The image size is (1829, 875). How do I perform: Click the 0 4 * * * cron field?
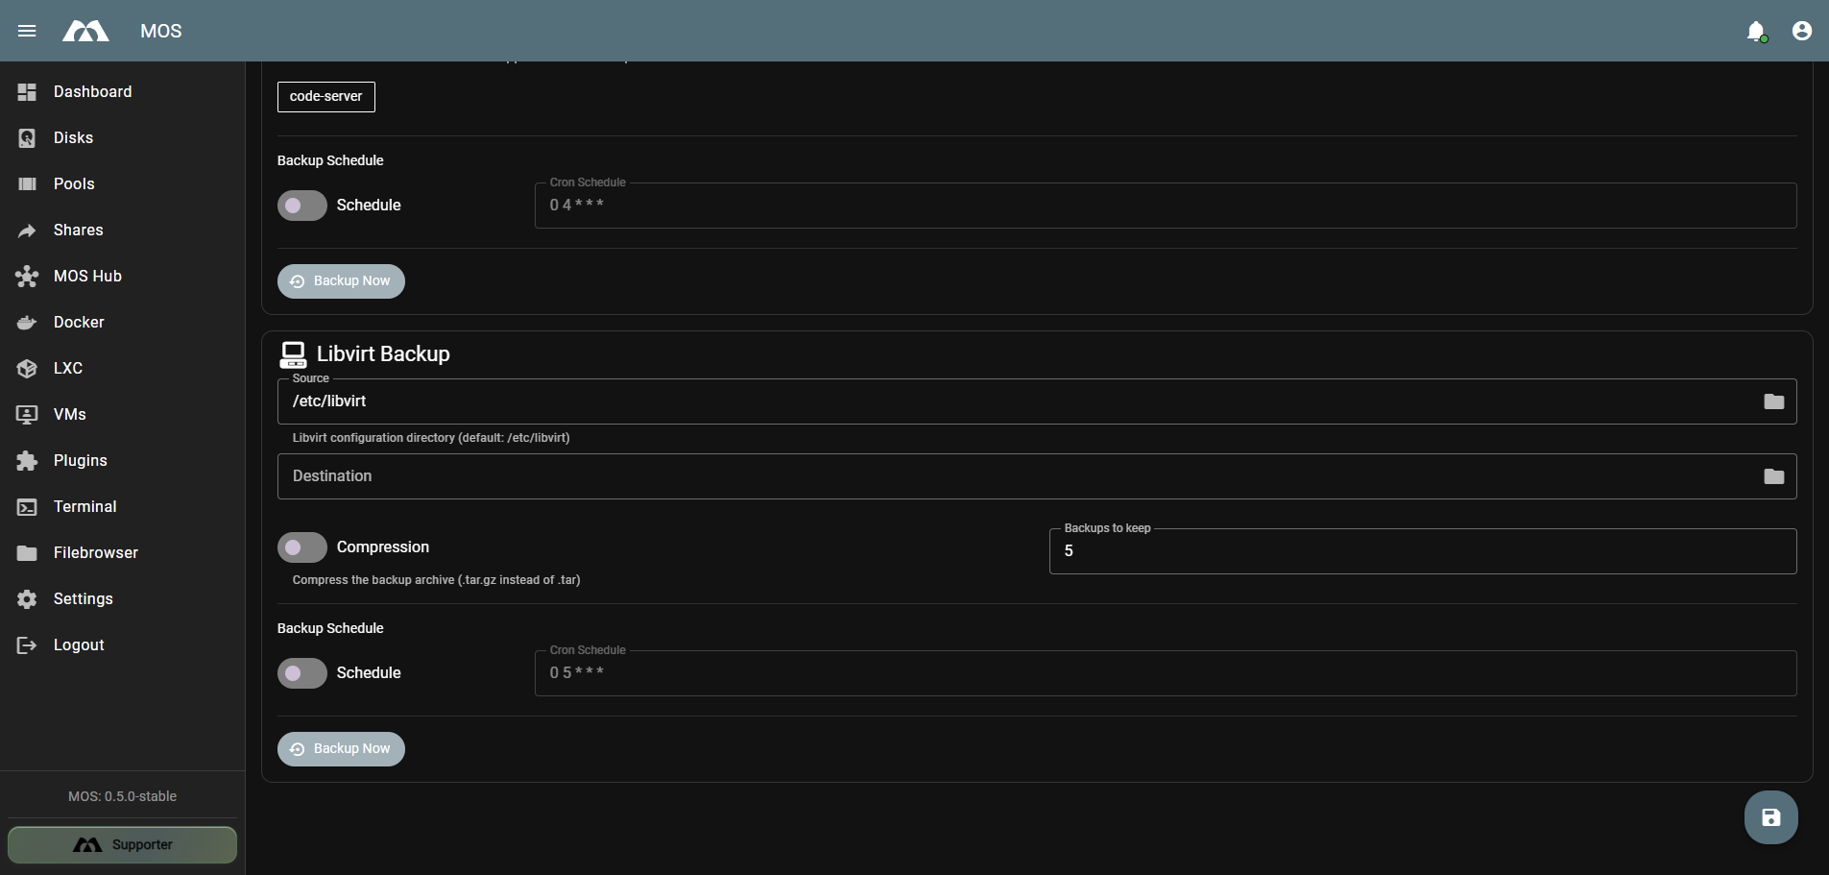click(x=1166, y=206)
